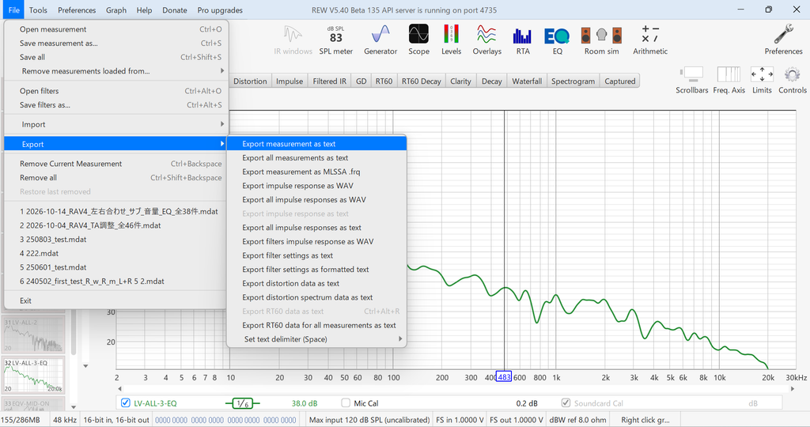Choose Export RT60 data for all measurements
Screen dimensions: 810x427
tap(316, 325)
